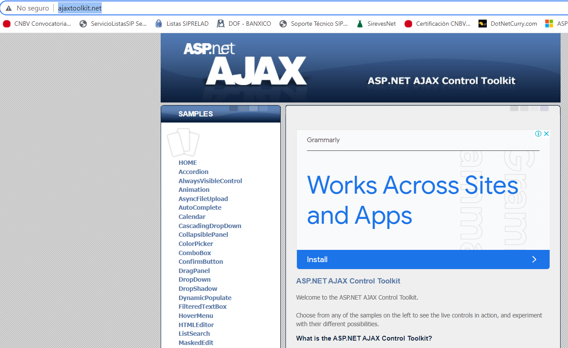568x348 pixels.
Task: Open the DropDown sample
Action: pos(195,280)
